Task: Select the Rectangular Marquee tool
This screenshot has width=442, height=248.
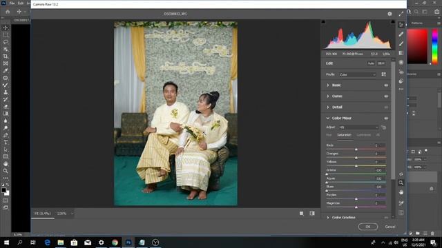Action: pos(6,35)
